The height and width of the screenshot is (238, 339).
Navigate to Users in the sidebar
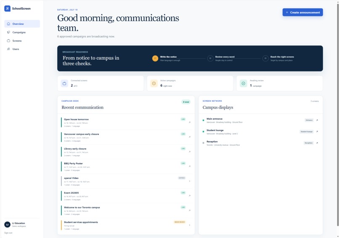point(22,49)
